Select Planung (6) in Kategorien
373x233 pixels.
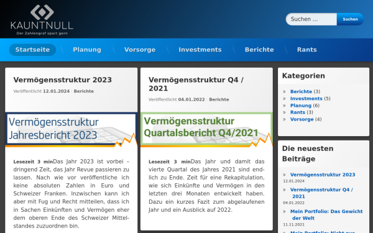click(301, 106)
